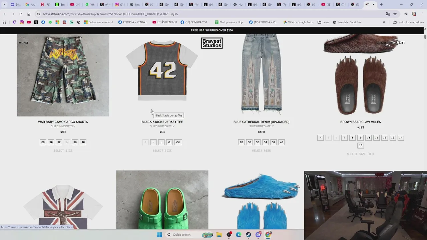427x240 pixels.
Task: Choose size M for Black Stacks Jersey Tee
Action: click(153, 142)
